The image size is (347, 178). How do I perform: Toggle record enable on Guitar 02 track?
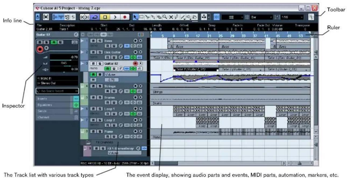coord(135,63)
